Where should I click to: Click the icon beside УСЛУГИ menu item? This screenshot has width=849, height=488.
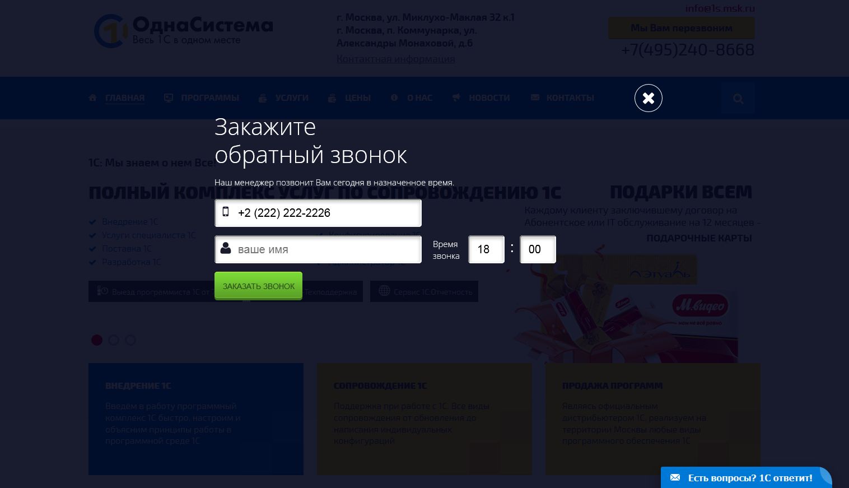point(262,97)
